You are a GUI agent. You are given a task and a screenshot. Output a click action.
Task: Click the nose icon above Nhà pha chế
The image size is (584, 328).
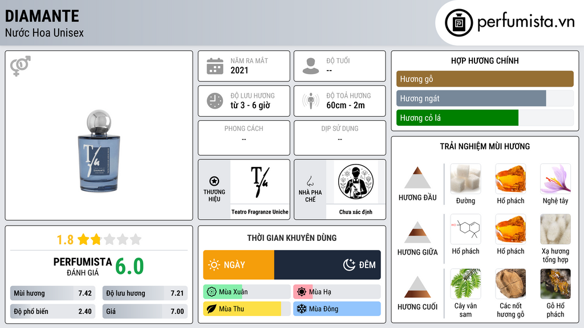pos(310,181)
